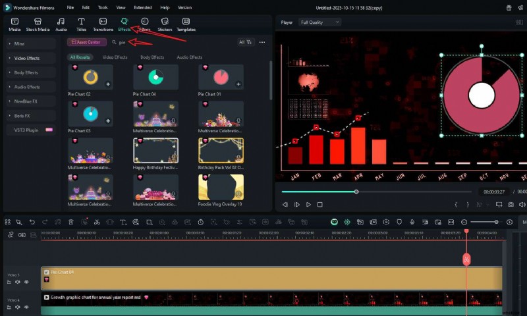Expand the NewBlue FX category
Viewport: 527px width, 316px height.
tap(31, 101)
